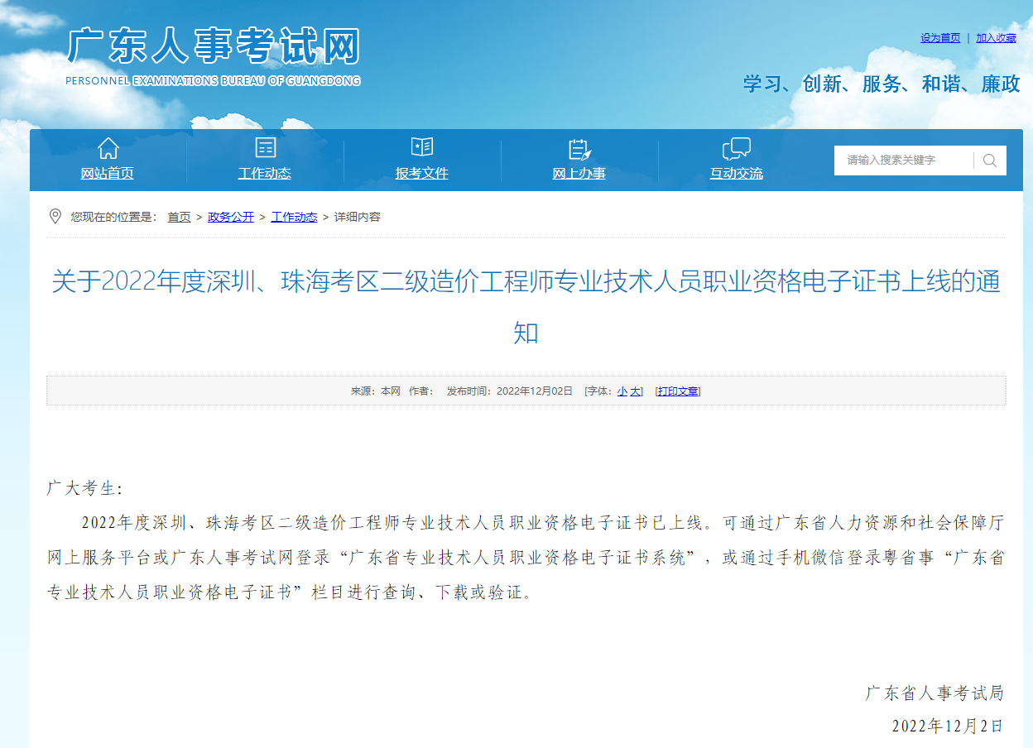
Task: Select 互动交流 in the navigation bar
Action: [x=736, y=174]
